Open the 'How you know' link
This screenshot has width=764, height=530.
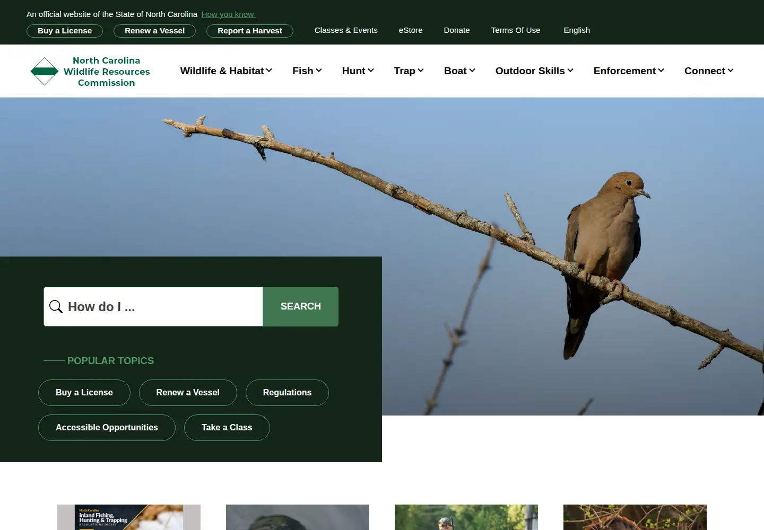pos(228,14)
